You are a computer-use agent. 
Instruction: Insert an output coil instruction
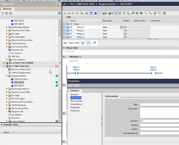pos(77,43)
